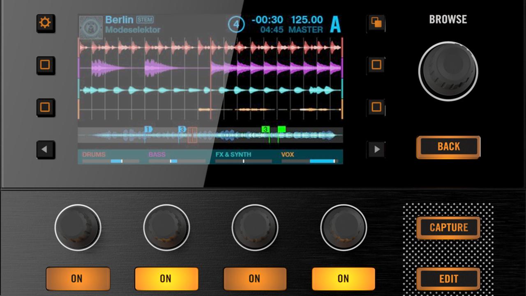Viewport: 526px width, 296px height.
Task: Toggle ON button under fourth knob
Action: point(344,278)
